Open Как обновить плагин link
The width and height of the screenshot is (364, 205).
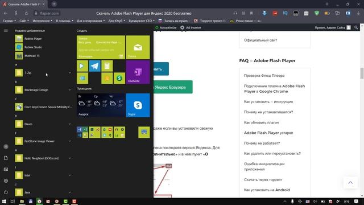click(x=261, y=122)
